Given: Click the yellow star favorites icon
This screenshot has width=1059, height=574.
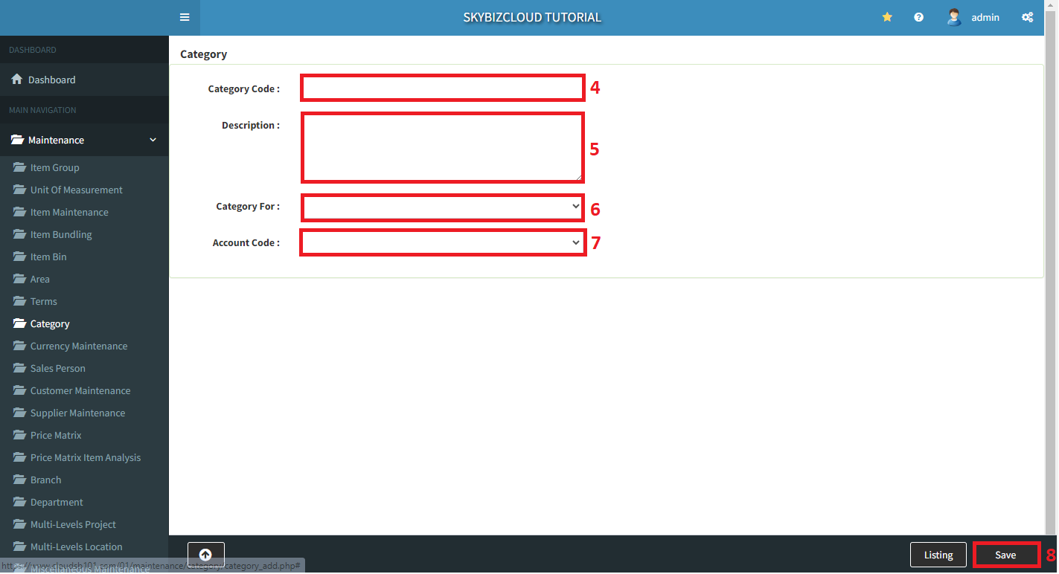Looking at the screenshot, I should [x=887, y=17].
